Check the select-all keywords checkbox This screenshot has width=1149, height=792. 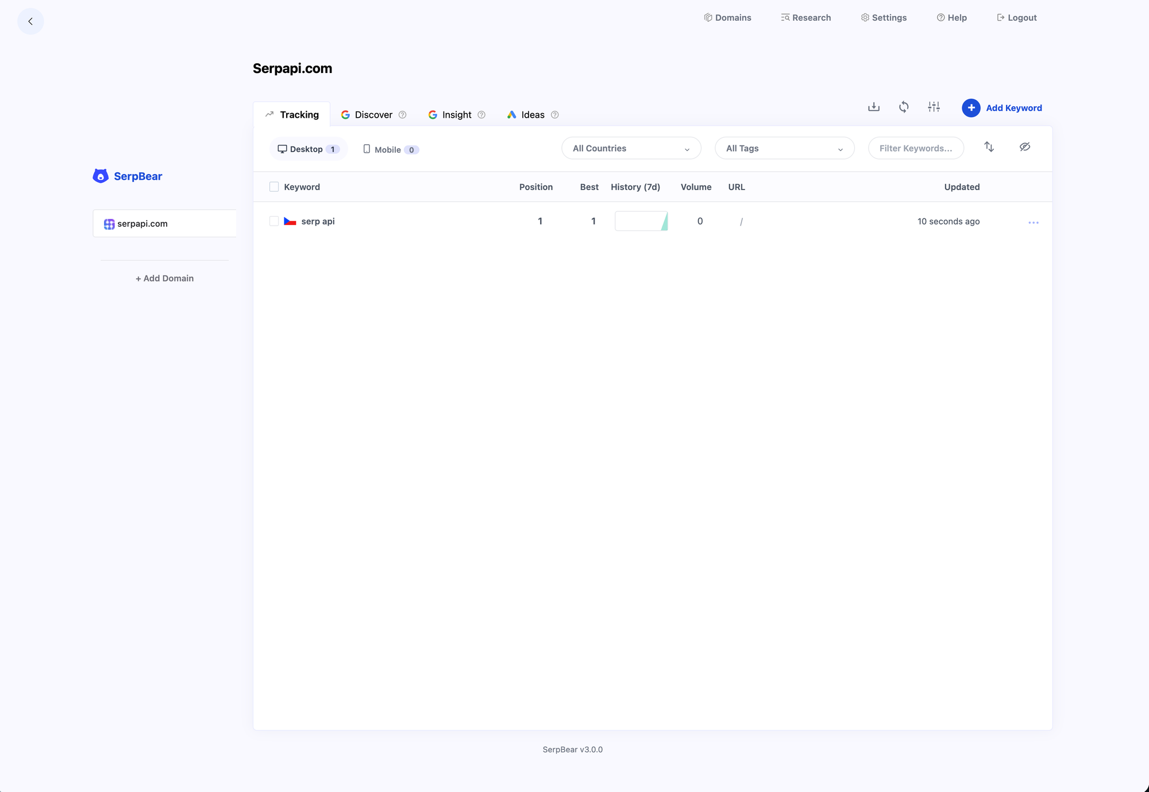tap(274, 187)
